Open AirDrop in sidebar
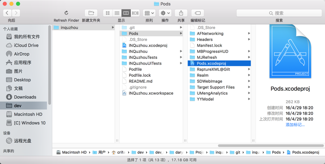Image resolution: width=325 pixels, height=164 pixels. pyautogui.click(x=24, y=54)
